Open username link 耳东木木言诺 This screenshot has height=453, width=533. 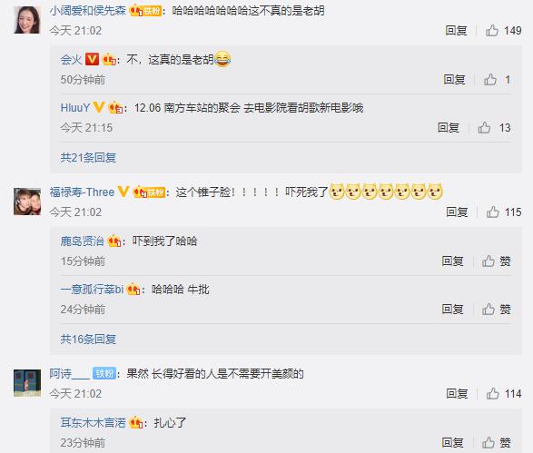[x=93, y=422]
